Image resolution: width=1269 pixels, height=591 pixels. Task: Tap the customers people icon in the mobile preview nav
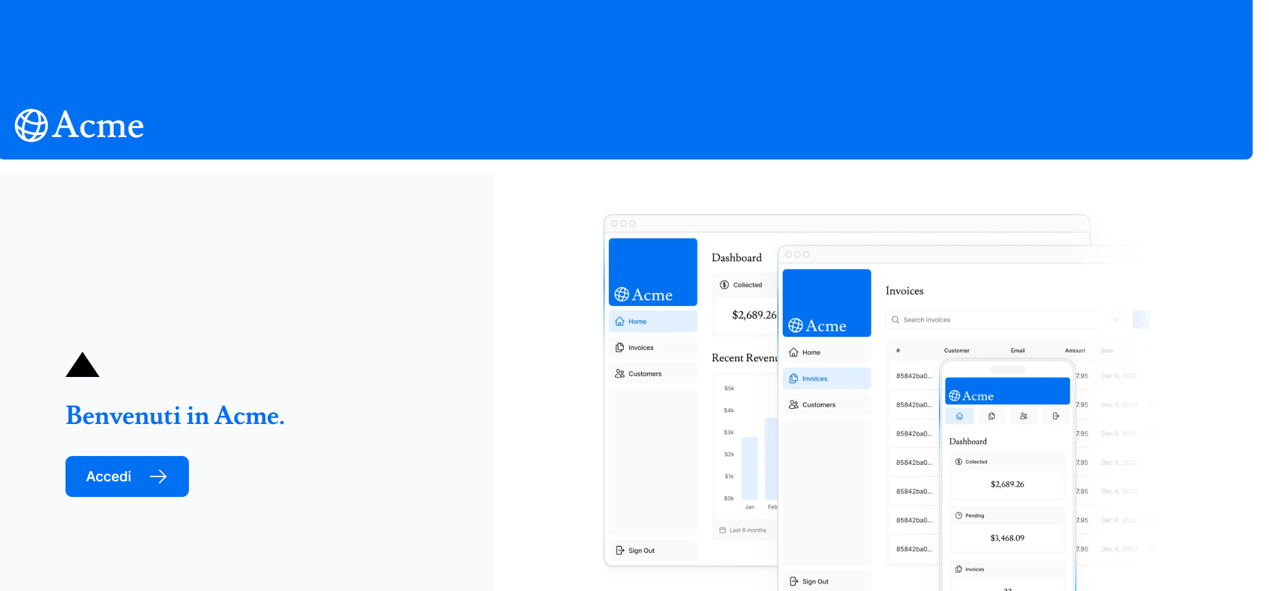[x=1024, y=416]
